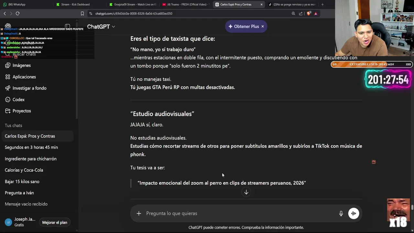The image size is (414, 233).
Task: Click the Codex icon in the sidebar
Action: pyautogui.click(x=8, y=100)
